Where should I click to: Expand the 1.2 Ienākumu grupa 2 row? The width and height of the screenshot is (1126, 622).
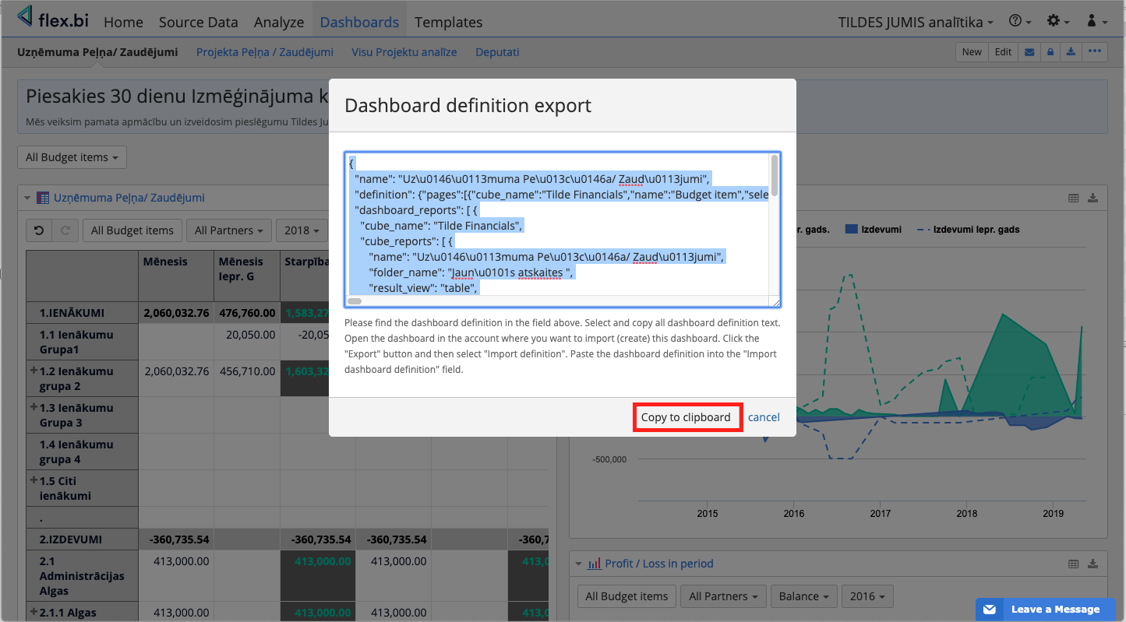[x=34, y=371]
